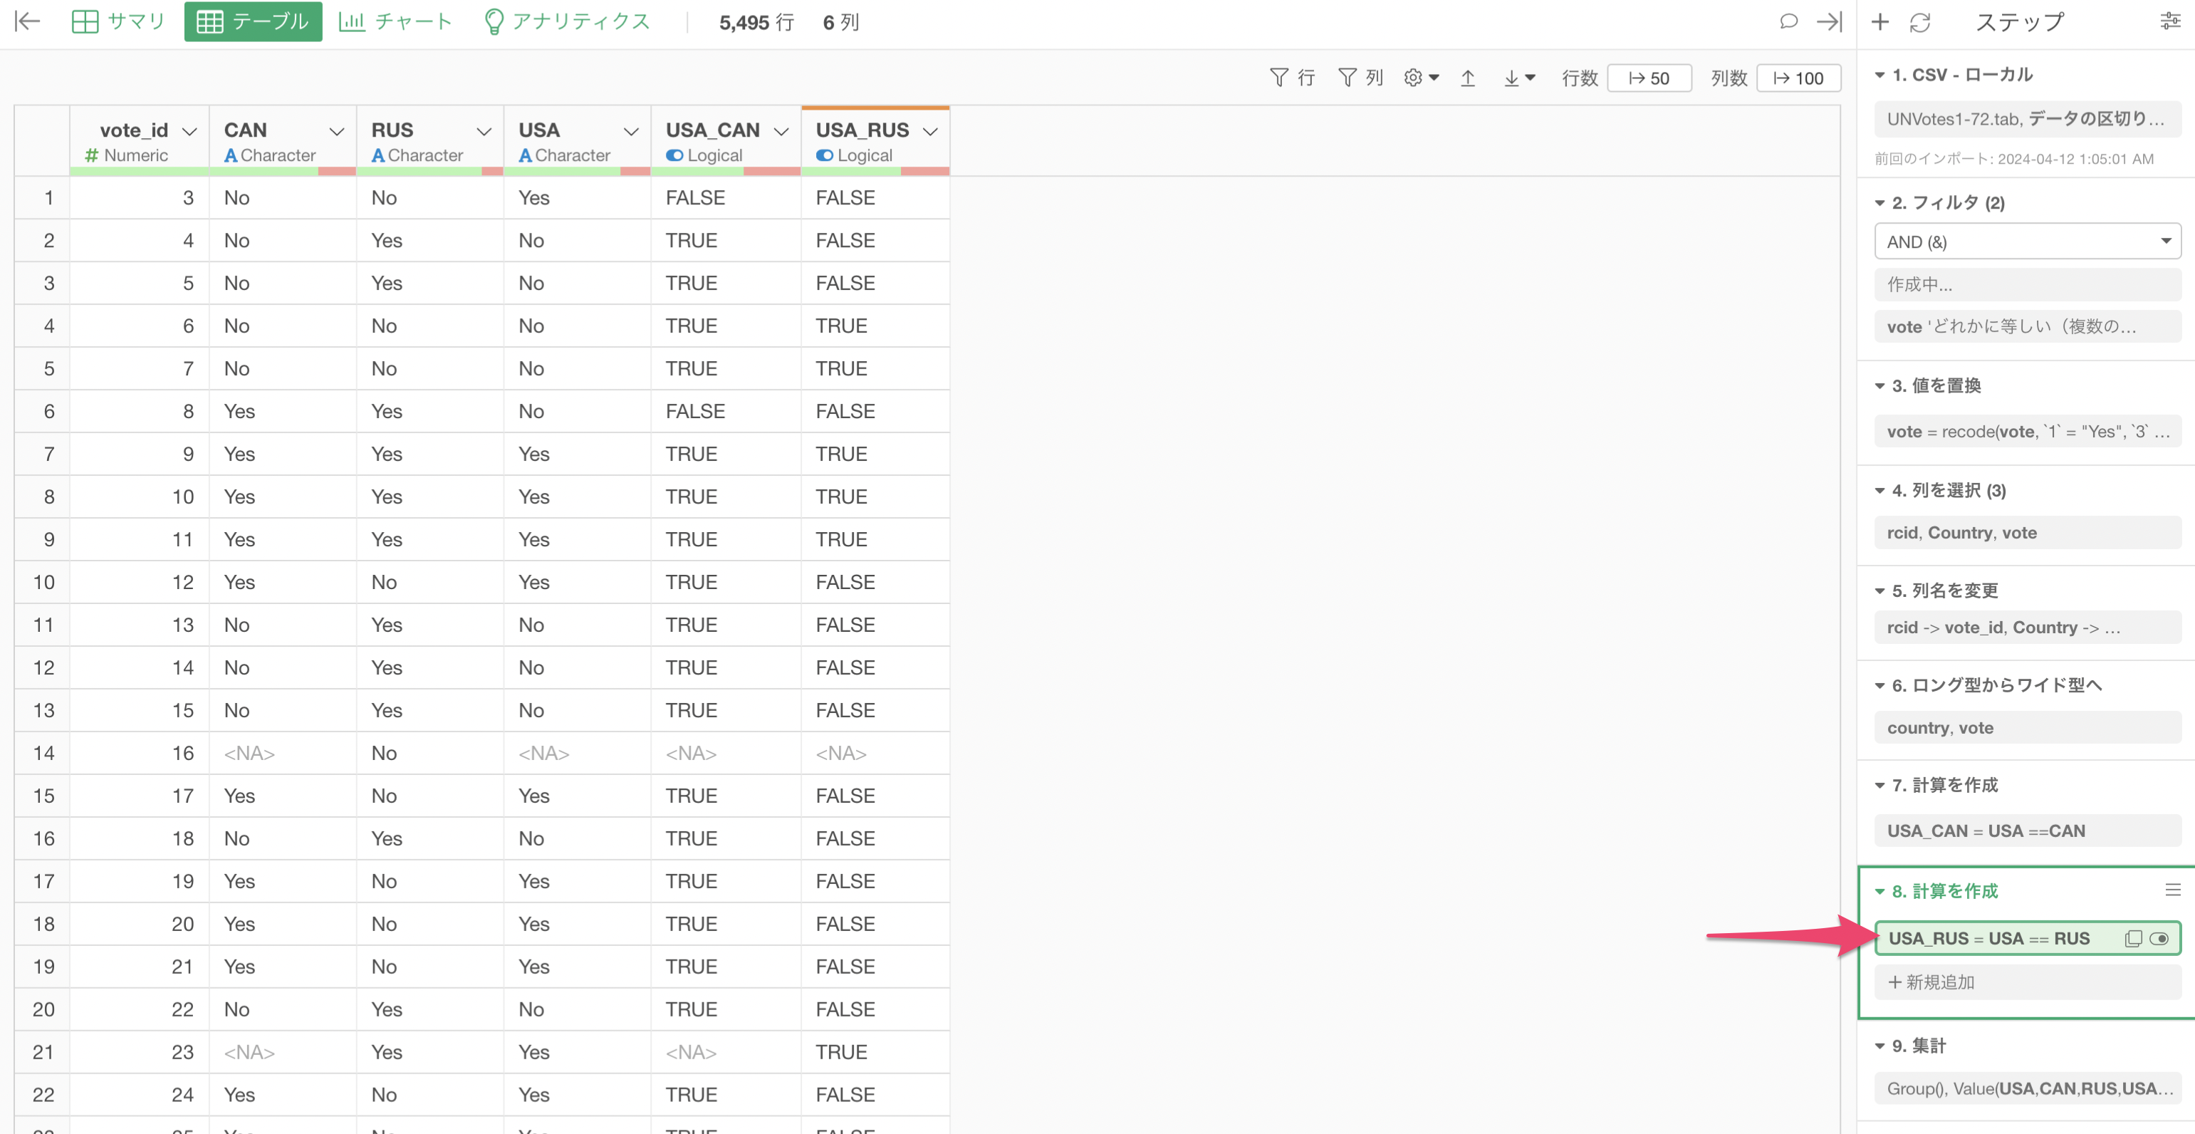Image resolution: width=2195 pixels, height=1134 pixels.
Task: Collapse step 2 フィルタ (2)
Action: [x=1879, y=203]
